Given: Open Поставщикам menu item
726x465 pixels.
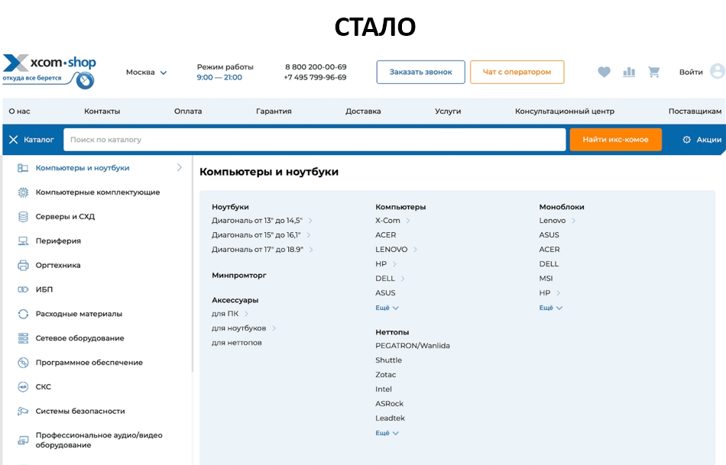Looking at the screenshot, I should 695,111.
